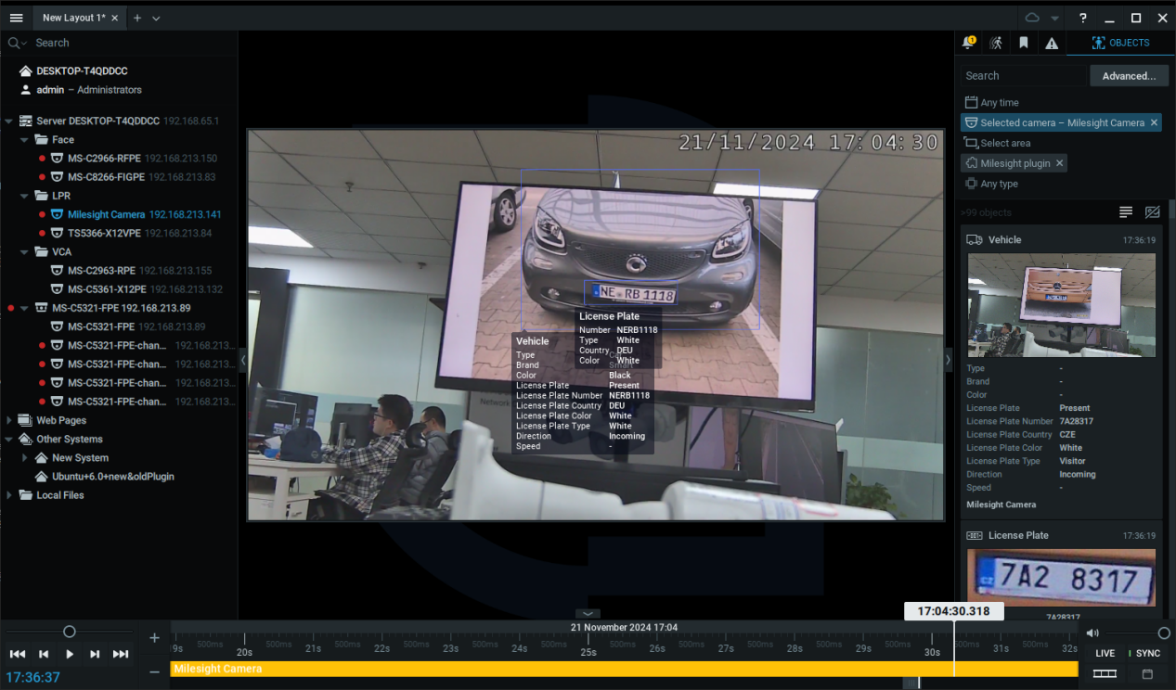
Task: Remove the Milesight plugin filter
Action: point(1059,163)
